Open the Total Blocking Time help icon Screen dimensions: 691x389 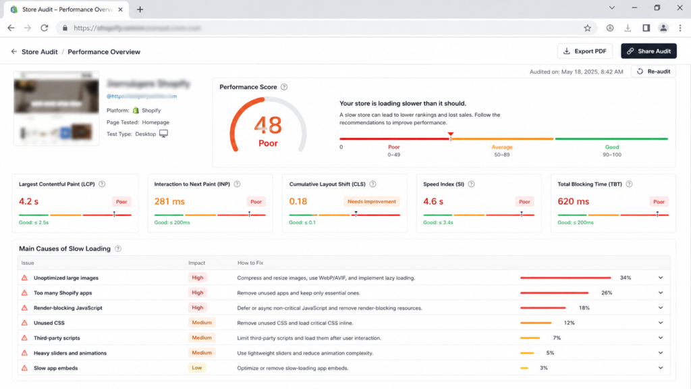click(x=630, y=184)
